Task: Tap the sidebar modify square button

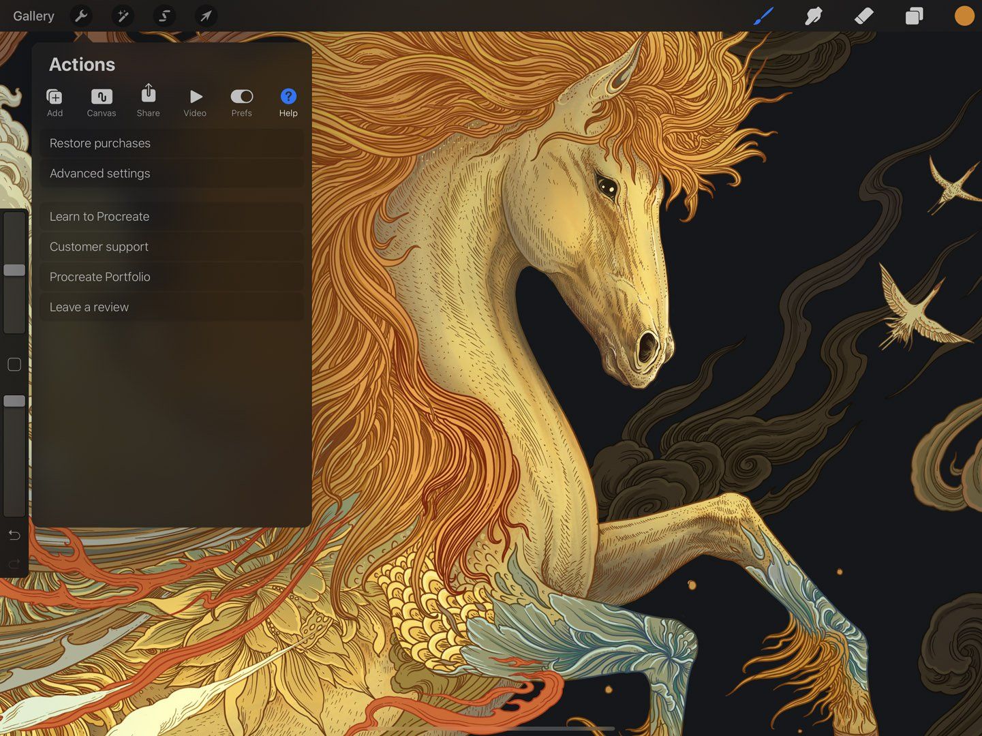Action: click(14, 365)
